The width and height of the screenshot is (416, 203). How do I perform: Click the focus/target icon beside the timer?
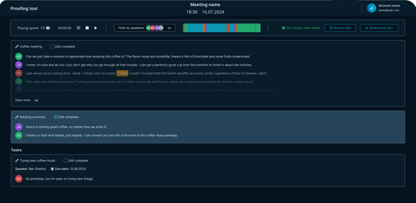pos(78,28)
